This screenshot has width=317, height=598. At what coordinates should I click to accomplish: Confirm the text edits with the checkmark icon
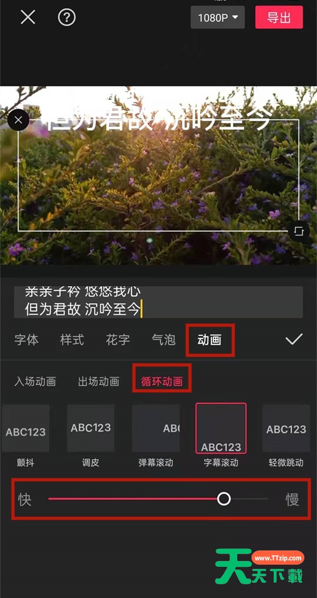[x=294, y=339]
